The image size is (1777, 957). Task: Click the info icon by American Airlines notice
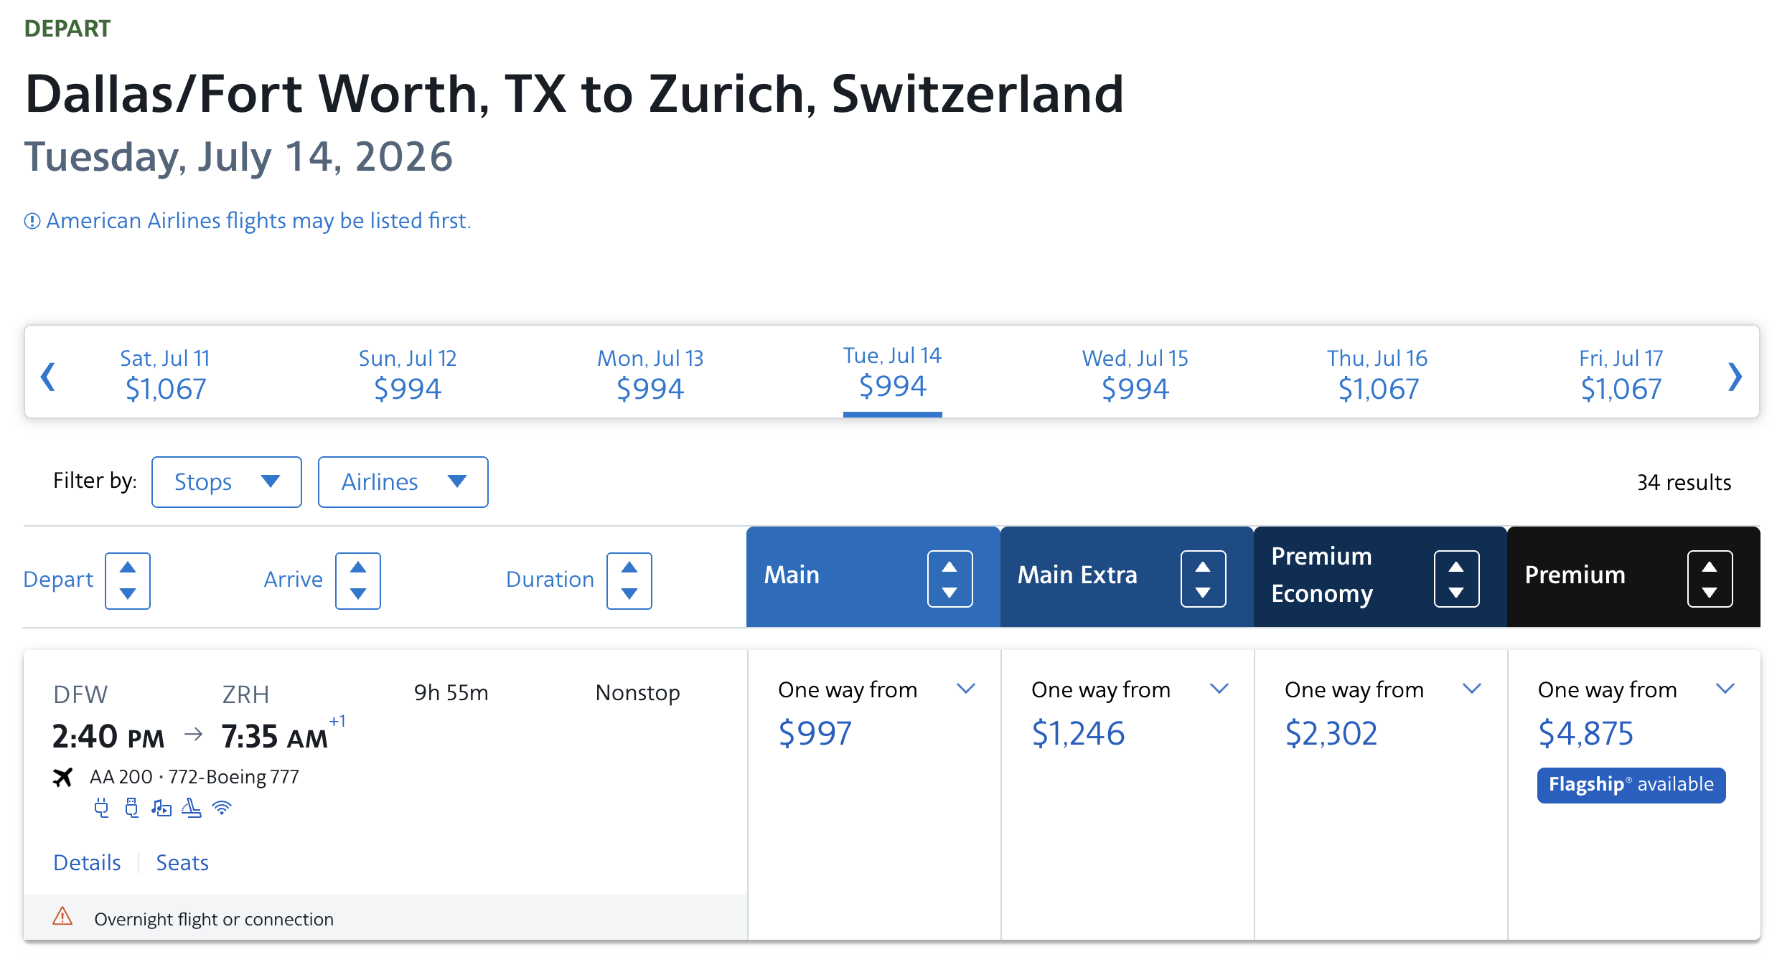(32, 221)
